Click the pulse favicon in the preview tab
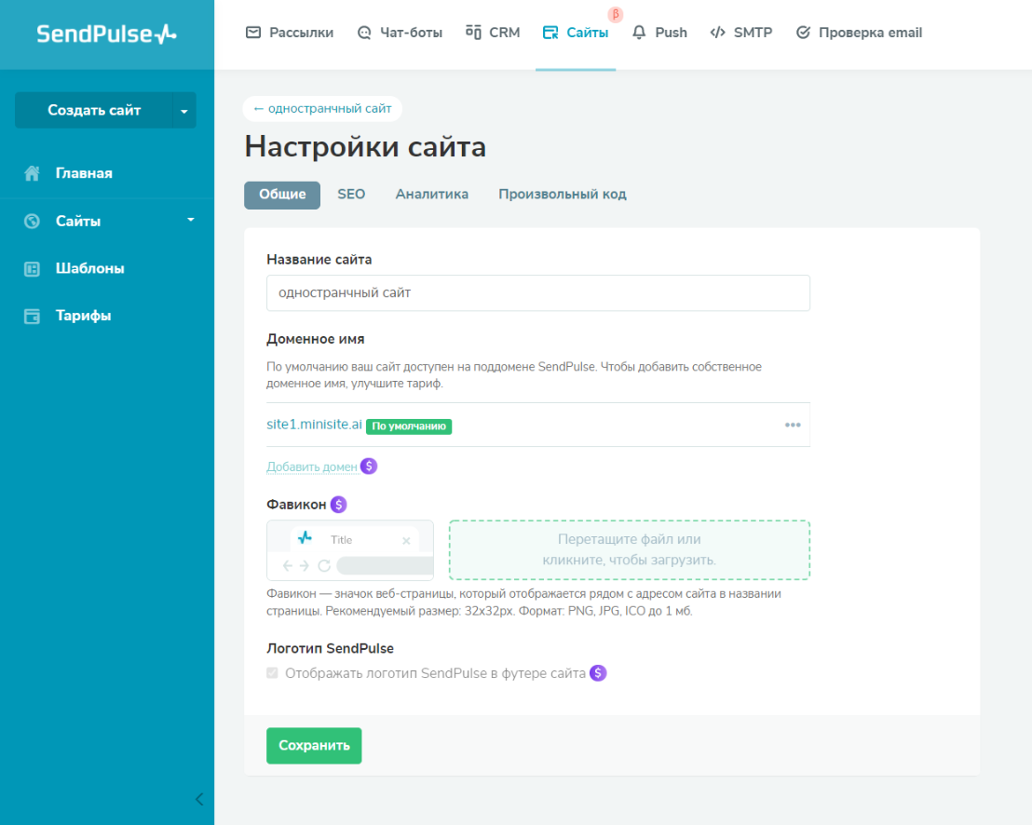This screenshot has width=1032, height=825. point(305,537)
